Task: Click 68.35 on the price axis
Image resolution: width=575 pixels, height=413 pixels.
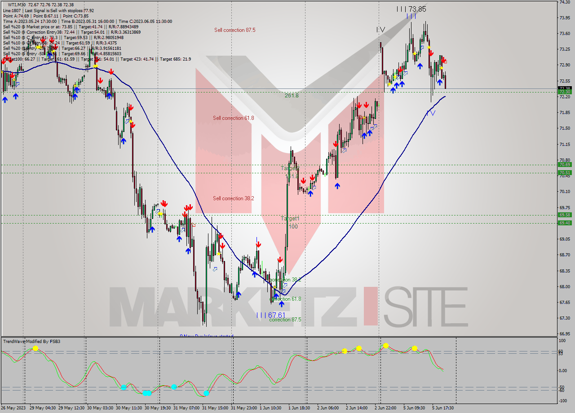Action: pyautogui.click(x=565, y=271)
